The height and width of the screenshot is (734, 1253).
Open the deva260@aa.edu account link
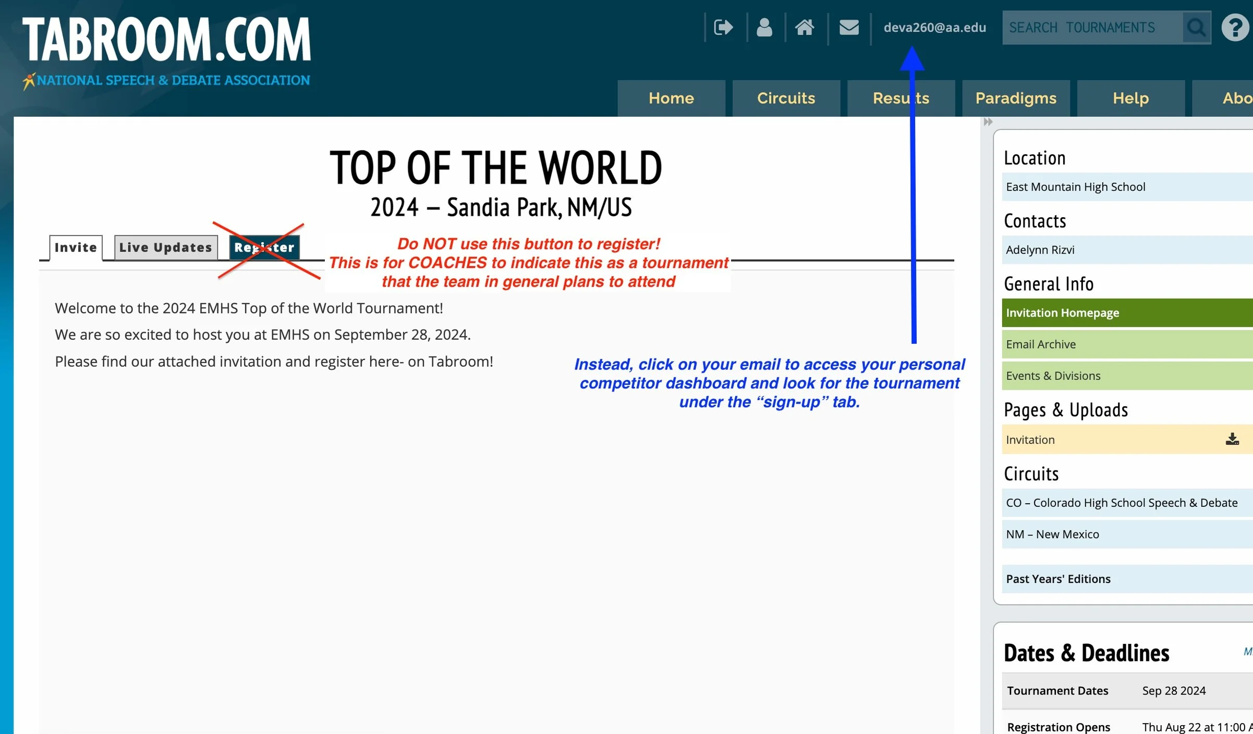(934, 27)
